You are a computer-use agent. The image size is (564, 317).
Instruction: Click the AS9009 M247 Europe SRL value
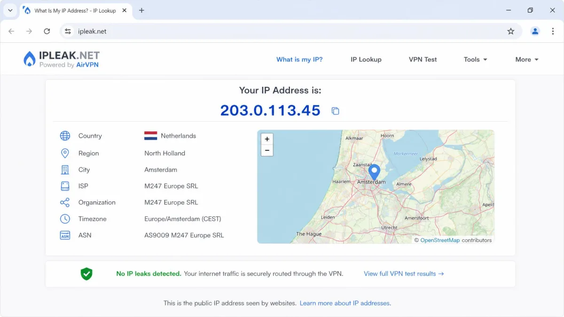coord(184,235)
